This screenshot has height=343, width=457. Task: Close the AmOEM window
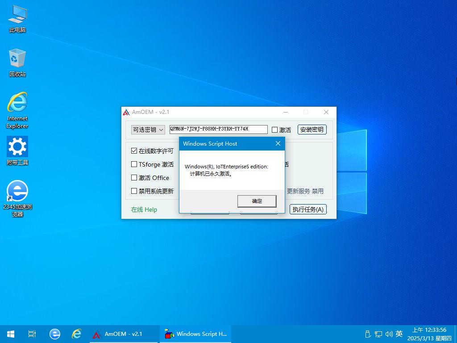coord(326,112)
